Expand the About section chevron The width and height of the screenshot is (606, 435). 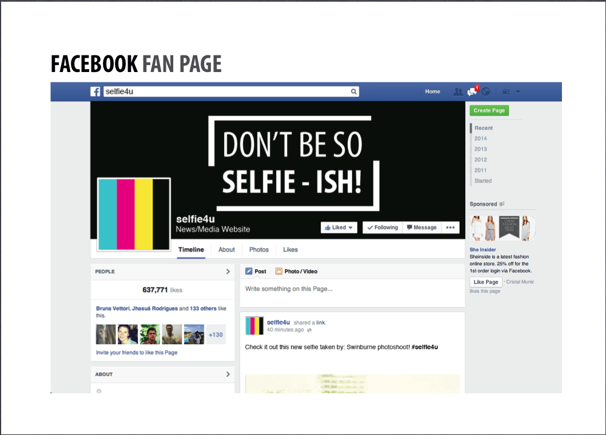pos(228,374)
